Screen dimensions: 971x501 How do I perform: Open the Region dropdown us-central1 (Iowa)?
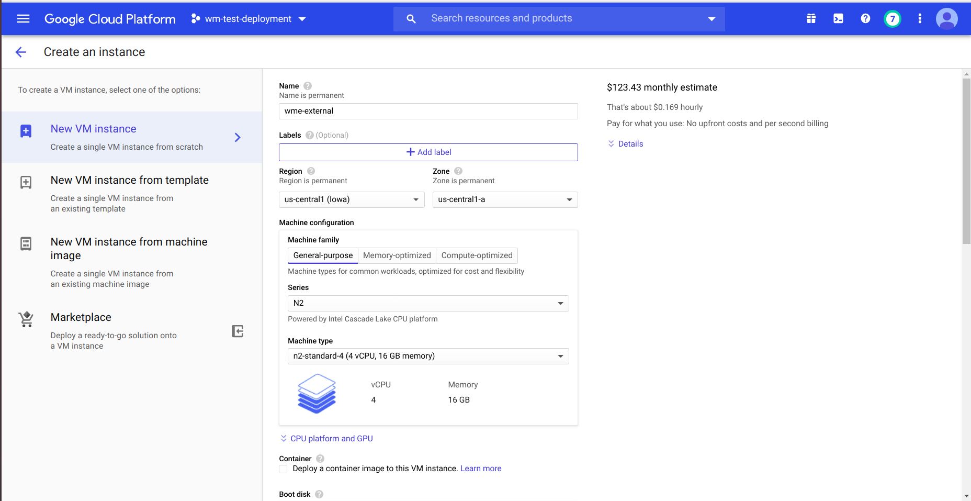pyautogui.click(x=352, y=199)
